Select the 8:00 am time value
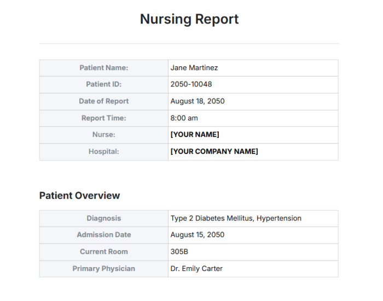 (x=184, y=118)
